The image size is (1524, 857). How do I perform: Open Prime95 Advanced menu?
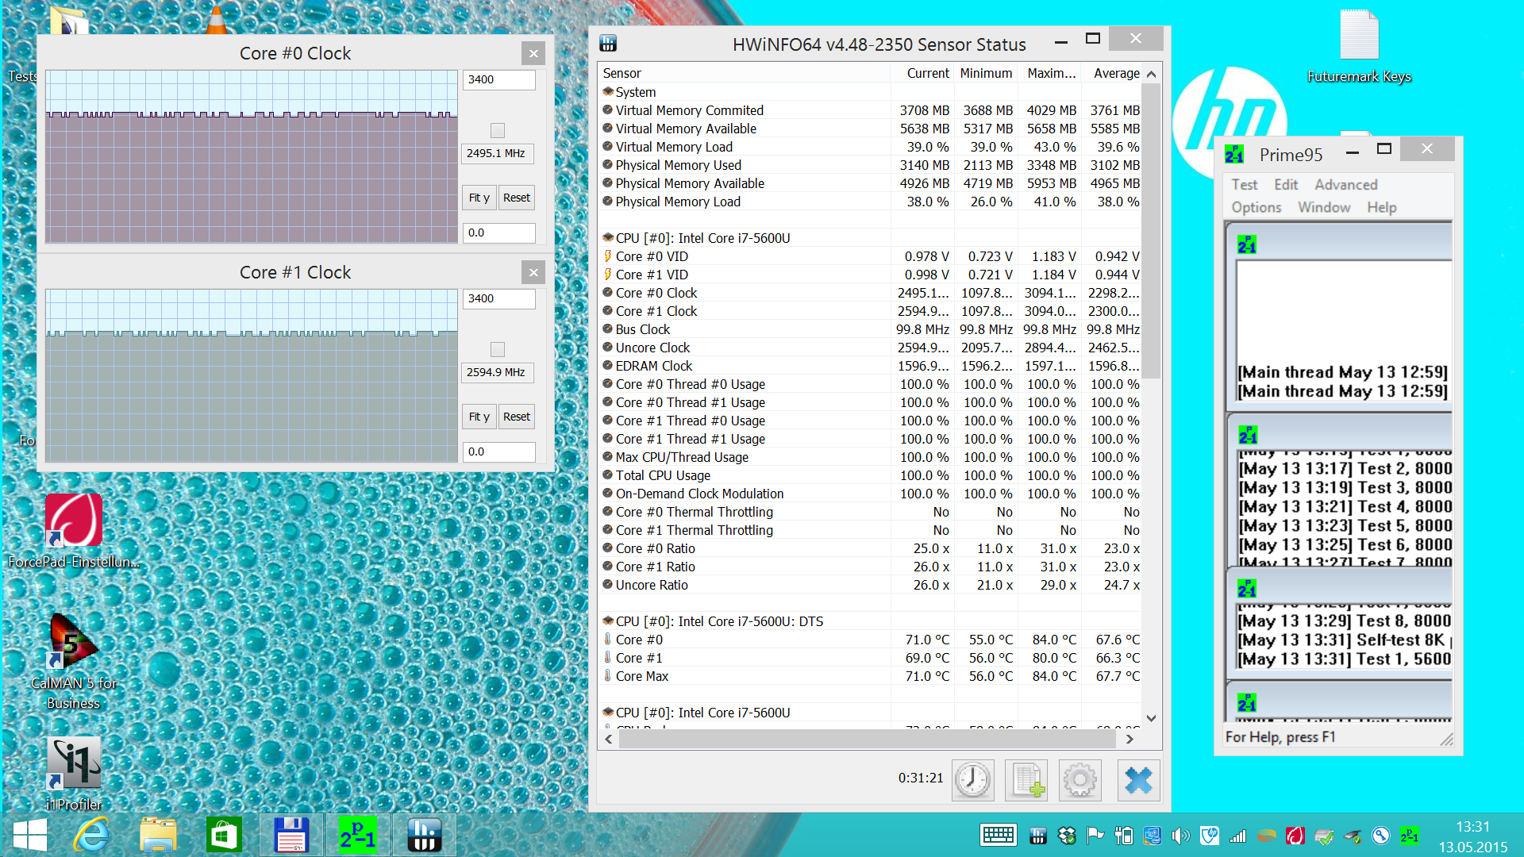pyautogui.click(x=1345, y=185)
